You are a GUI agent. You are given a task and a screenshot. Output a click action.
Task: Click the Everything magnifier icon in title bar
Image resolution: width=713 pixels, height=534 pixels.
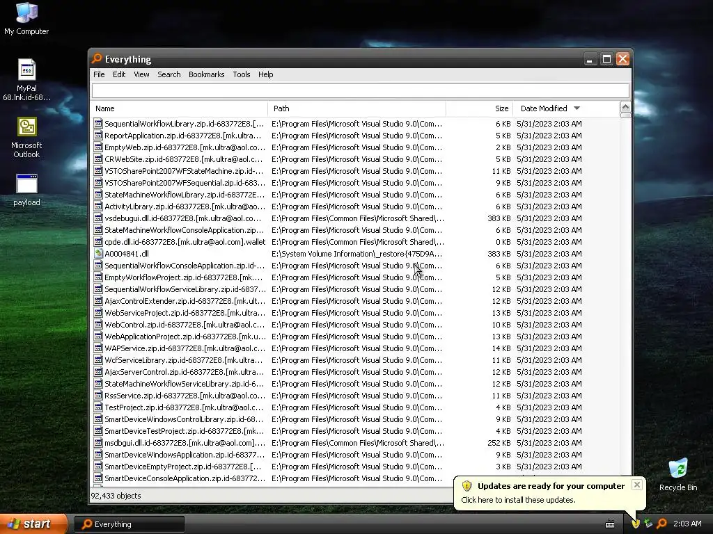point(96,59)
